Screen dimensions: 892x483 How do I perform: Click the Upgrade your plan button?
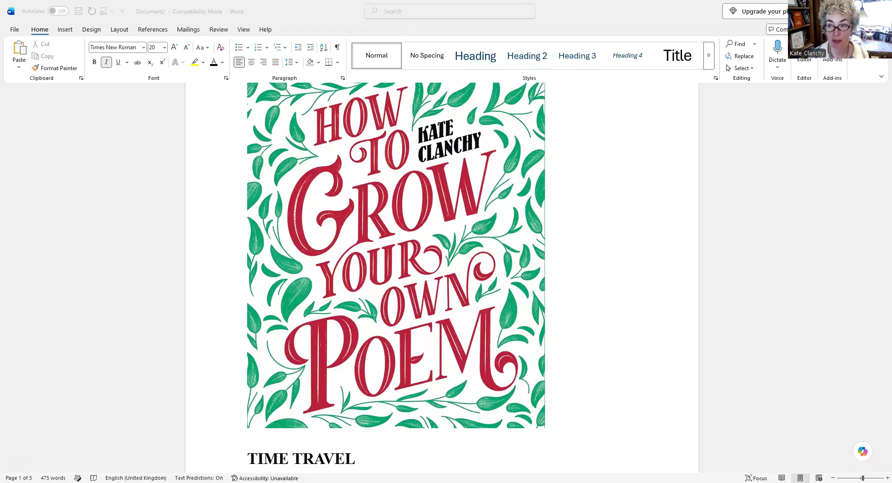[756, 11]
